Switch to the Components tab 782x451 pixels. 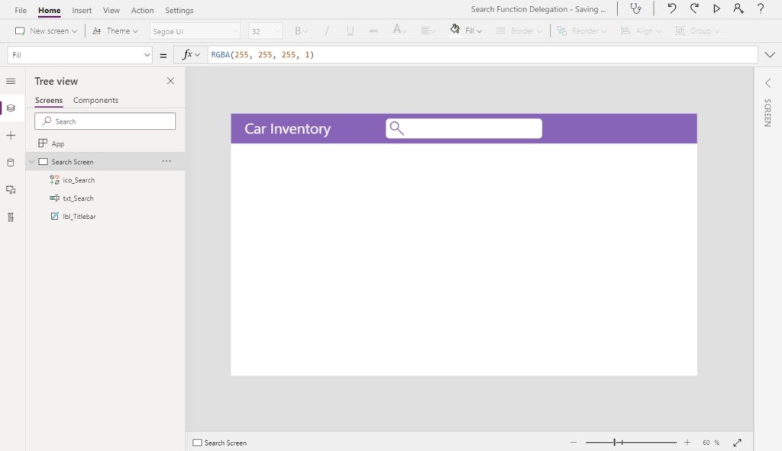(x=95, y=100)
